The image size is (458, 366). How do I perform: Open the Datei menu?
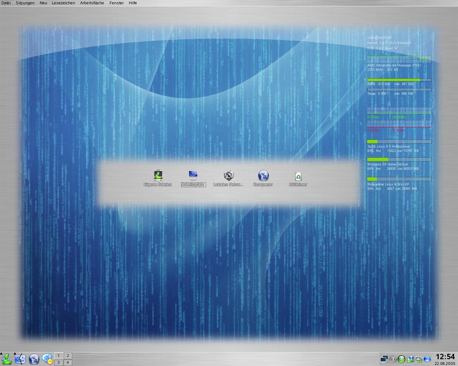coord(6,3)
